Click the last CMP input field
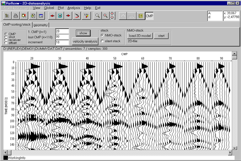The height and width of the screenshot is (161, 241). (x=62, y=37)
